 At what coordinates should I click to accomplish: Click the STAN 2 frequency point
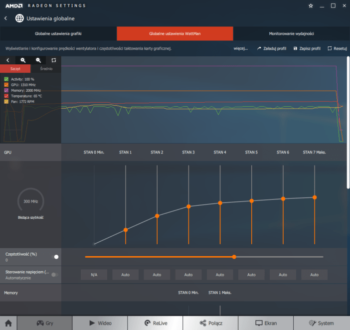click(157, 216)
